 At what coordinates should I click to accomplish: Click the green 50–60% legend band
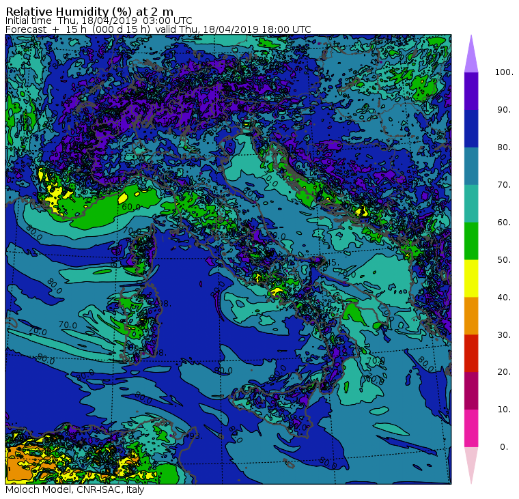(471, 241)
